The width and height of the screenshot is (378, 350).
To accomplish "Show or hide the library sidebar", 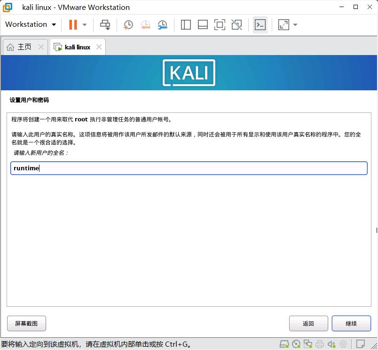I will point(186,24).
